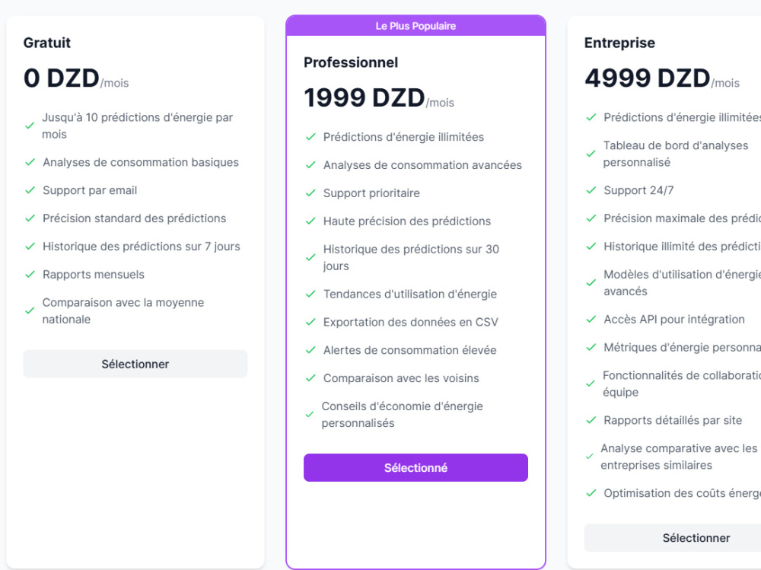761x570 pixels.
Task: Click the checkmark beside Alertes de consommation élevée
Action: 310,350
